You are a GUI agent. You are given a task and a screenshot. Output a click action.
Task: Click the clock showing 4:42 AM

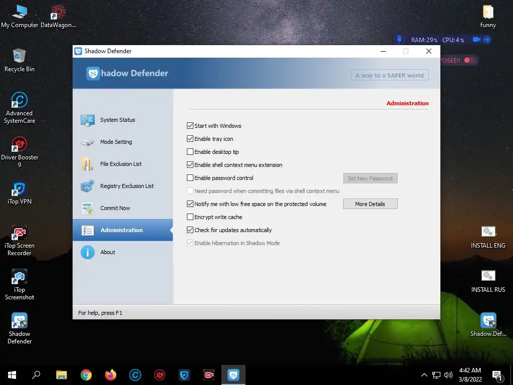click(470, 375)
